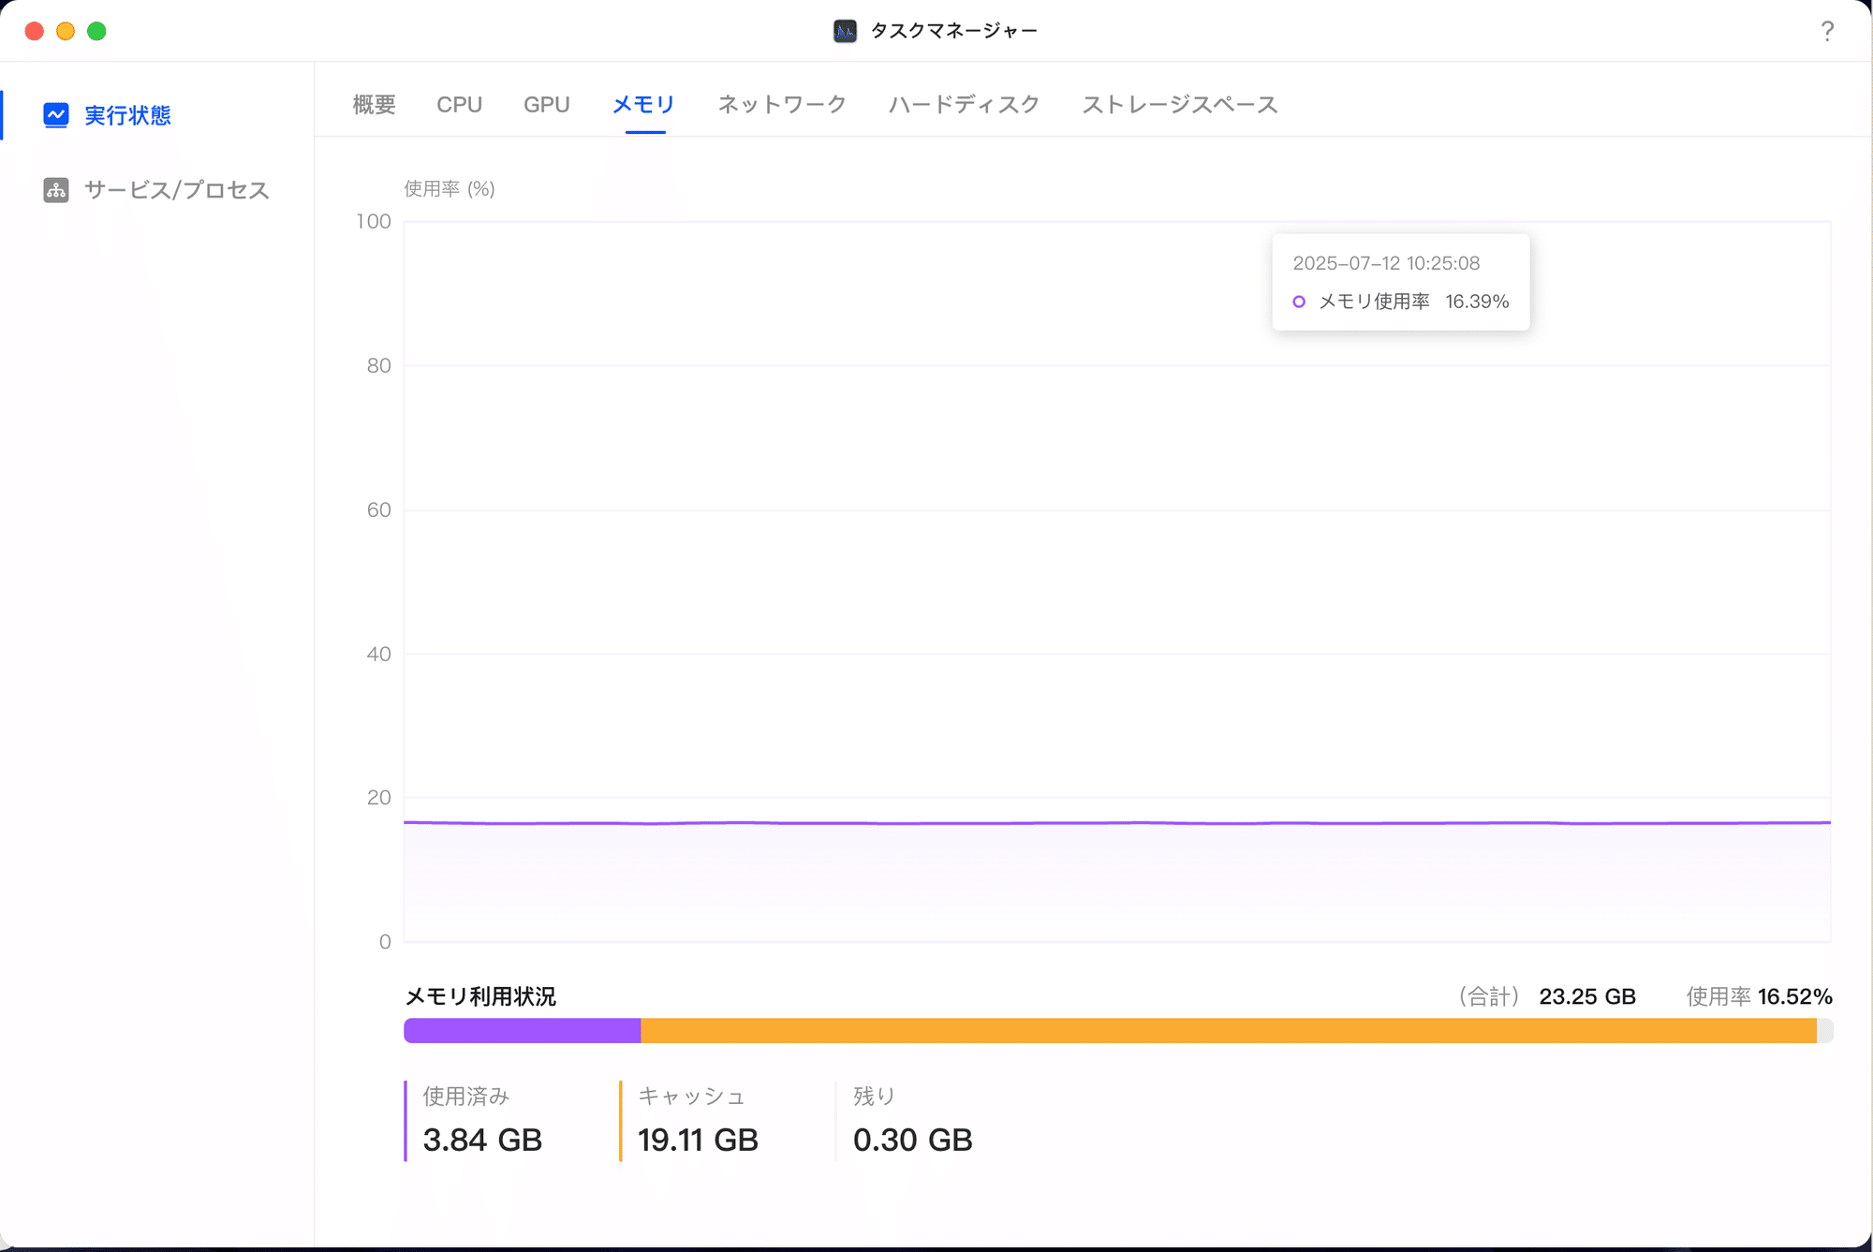This screenshot has width=1873, height=1252.
Task: Click the purple メモリ使用率 legend circle
Action: coord(1299,302)
